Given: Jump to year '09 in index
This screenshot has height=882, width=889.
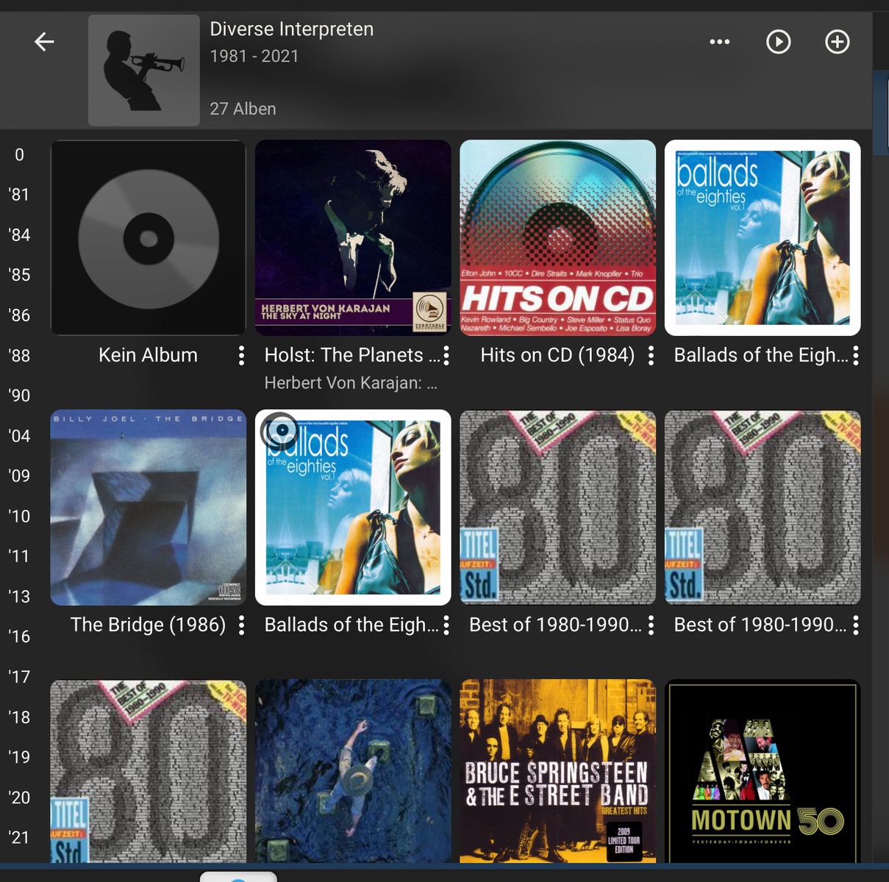Looking at the screenshot, I should coord(19,476).
